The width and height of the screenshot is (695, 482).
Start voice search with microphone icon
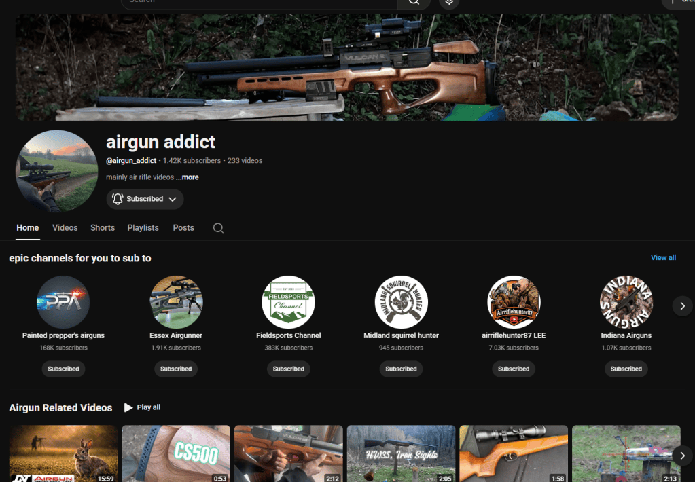(x=449, y=2)
